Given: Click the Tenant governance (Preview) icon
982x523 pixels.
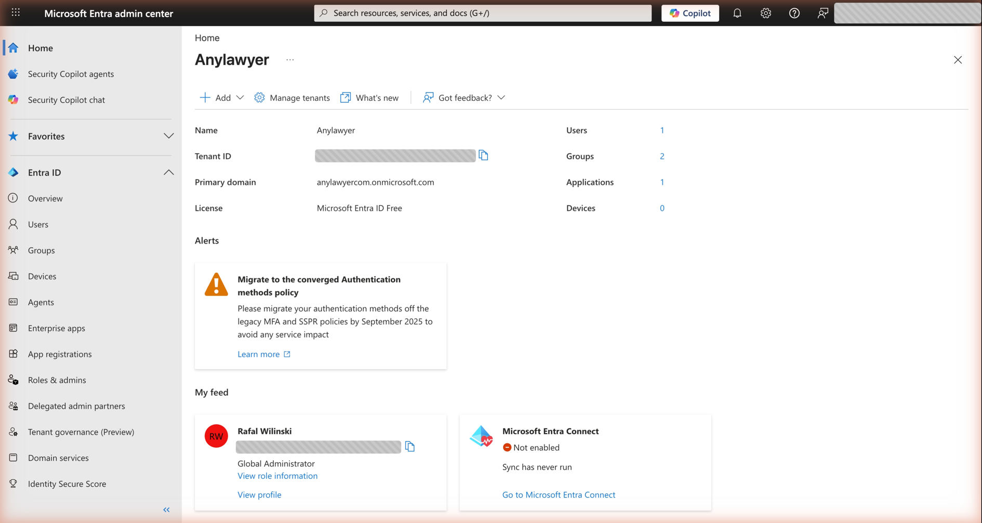Looking at the screenshot, I should [14, 432].
